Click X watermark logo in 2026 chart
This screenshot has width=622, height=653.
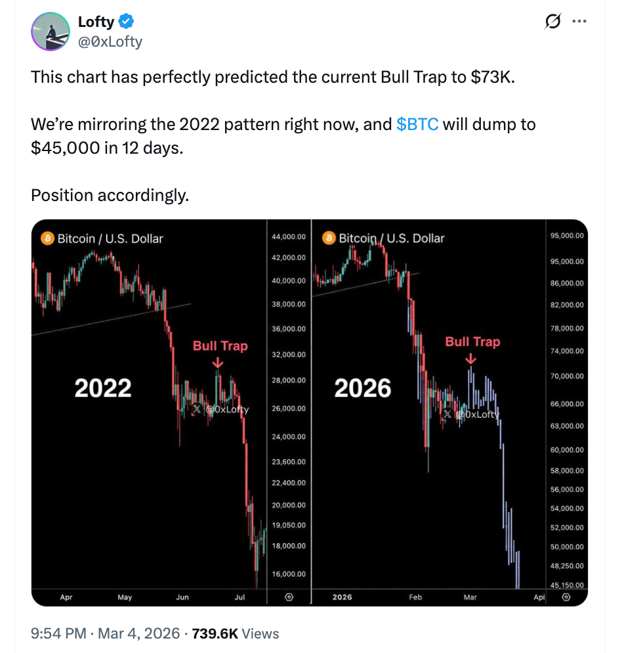[447, 414]
